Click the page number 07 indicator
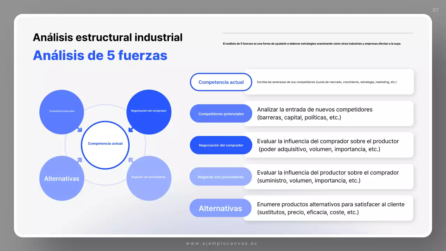Viewport: 446px width, 251px height. [x=435, y=10]
